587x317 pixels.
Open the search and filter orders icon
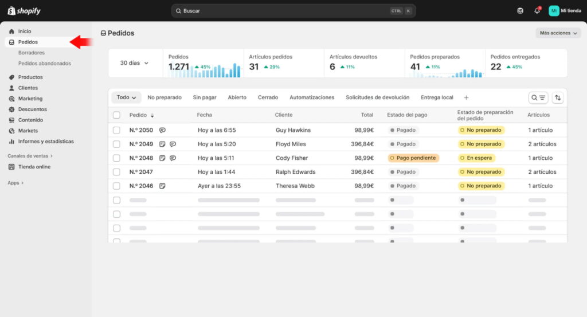[538, 97]
